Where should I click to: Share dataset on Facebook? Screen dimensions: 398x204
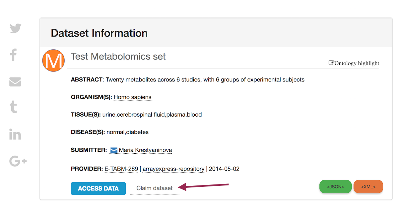pos(13,55)
